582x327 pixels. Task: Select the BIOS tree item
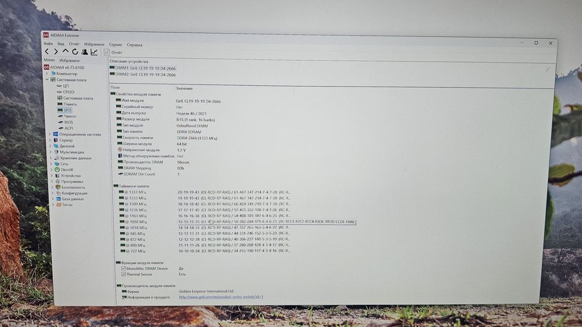(x=66, y=122)
